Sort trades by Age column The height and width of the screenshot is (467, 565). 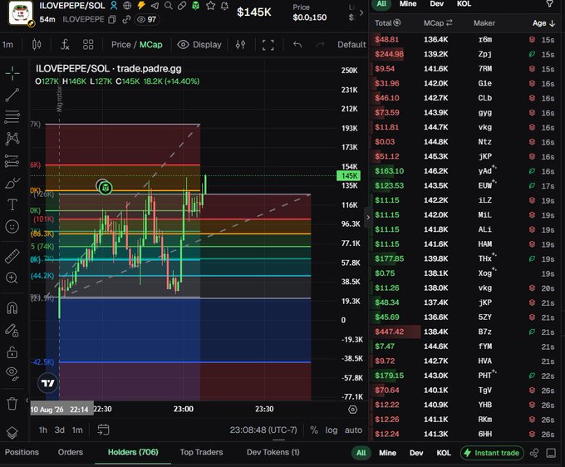pos(543,23)
